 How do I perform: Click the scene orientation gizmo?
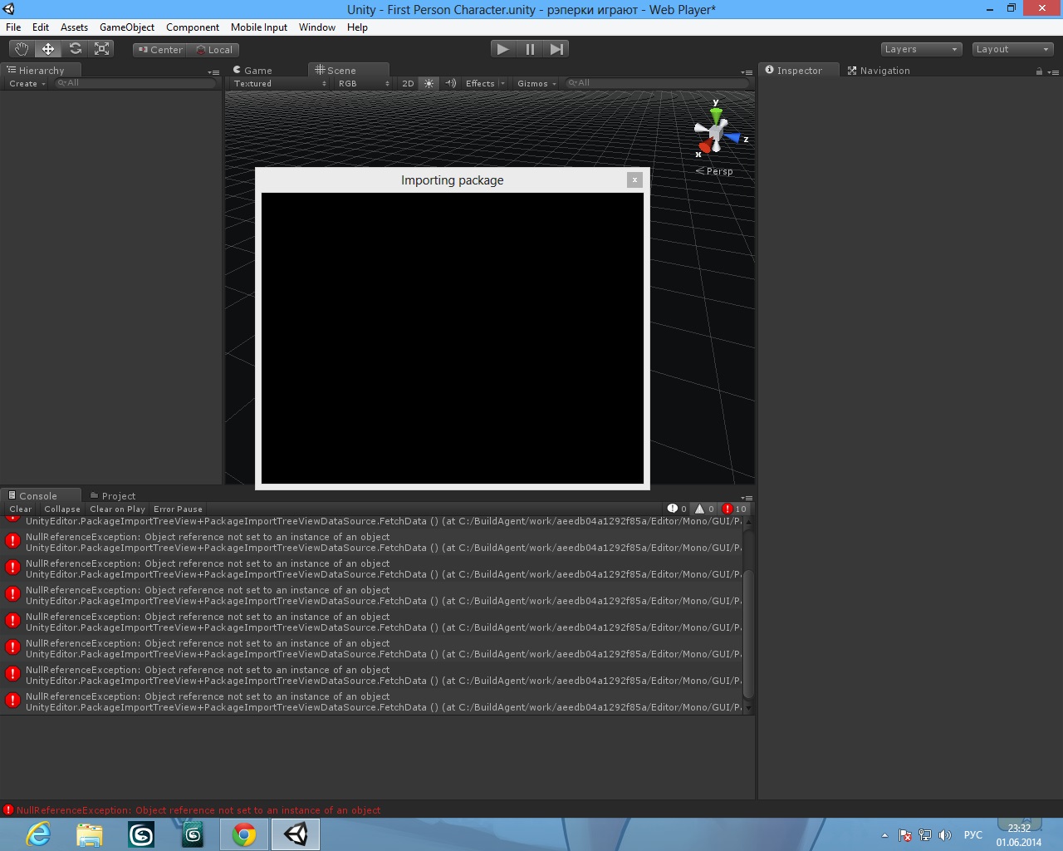pyautogui.click(x=716, y=133)
